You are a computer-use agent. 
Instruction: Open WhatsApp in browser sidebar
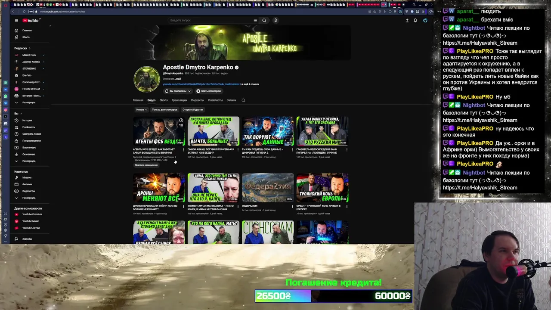[6, 96]
